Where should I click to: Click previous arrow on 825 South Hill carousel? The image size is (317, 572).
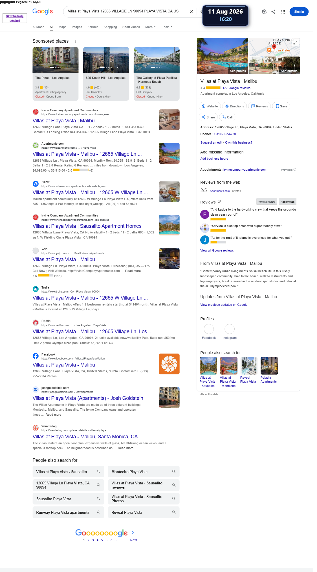95,68
